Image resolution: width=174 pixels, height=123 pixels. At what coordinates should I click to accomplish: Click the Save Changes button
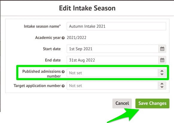(152, 103)
